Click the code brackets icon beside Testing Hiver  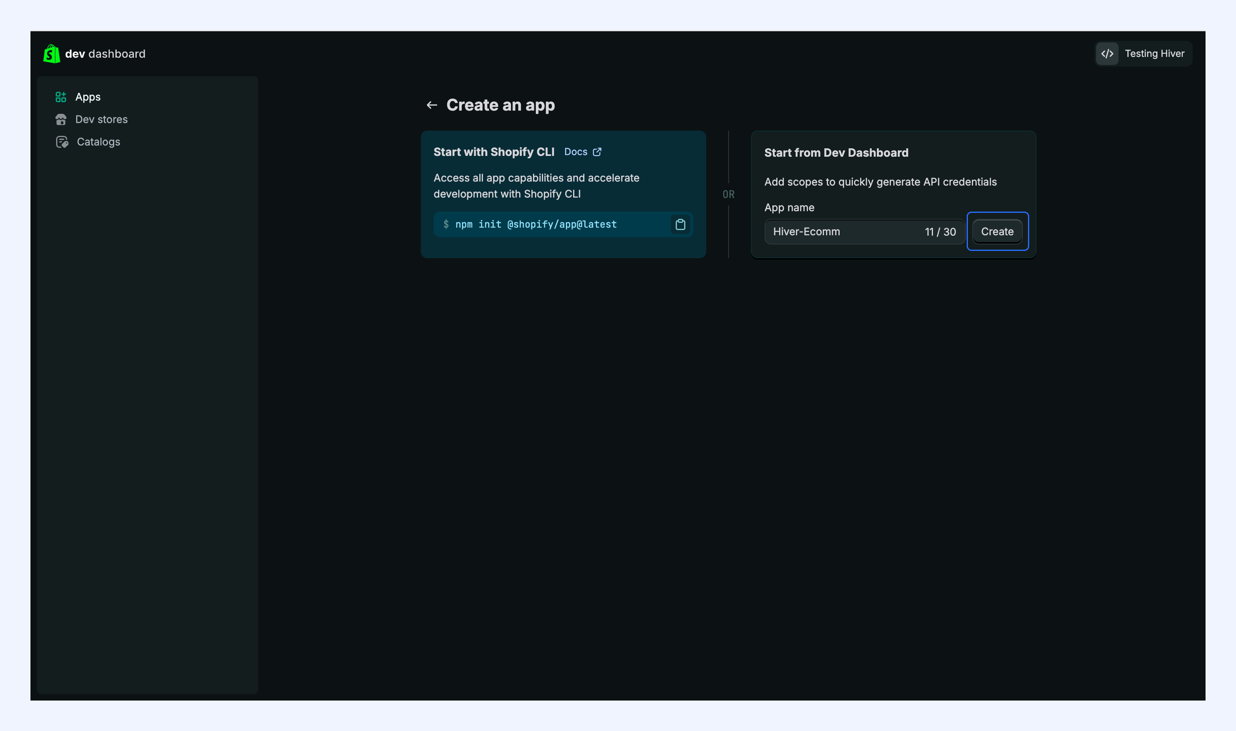coord(1107,54)
